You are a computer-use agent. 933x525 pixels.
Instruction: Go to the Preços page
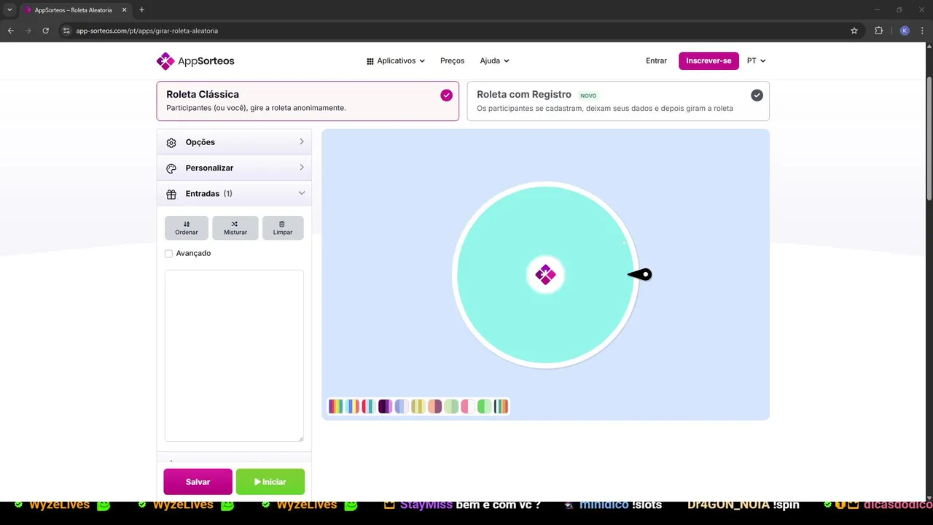pos(453,61)
